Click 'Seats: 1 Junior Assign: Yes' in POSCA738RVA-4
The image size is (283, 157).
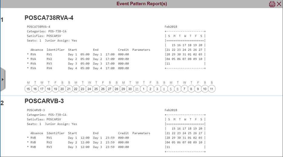coord(52,41)
